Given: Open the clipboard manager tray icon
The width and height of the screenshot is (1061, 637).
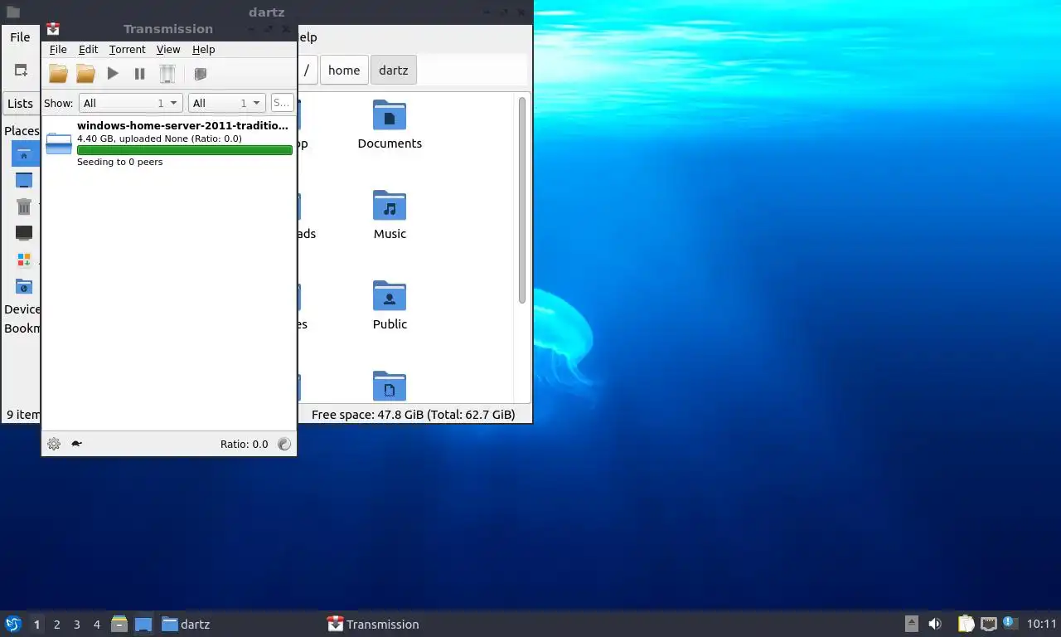Looking at the screenshot, I should pyautogui.click(x=967, y=624).
